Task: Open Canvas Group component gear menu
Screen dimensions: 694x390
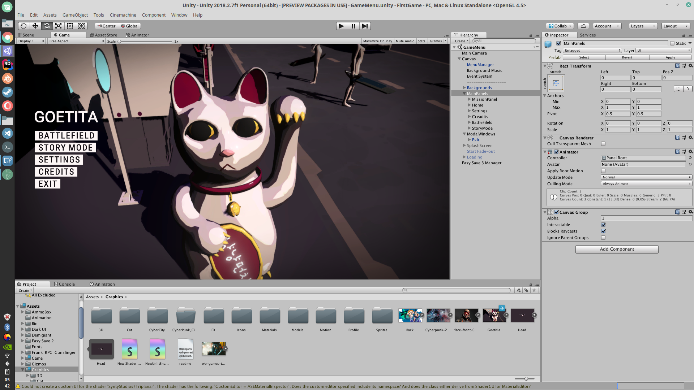Action: pyautogui.click(x=690, y=212)
